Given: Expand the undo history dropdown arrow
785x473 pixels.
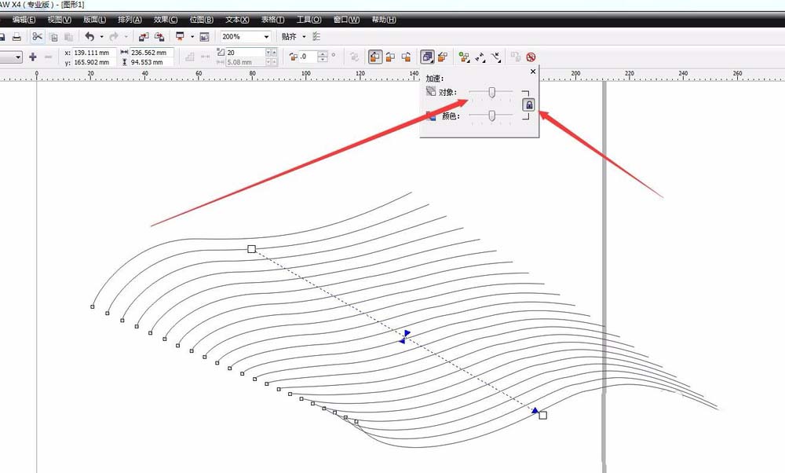Looking at the screenshot, I should [101, 37].
